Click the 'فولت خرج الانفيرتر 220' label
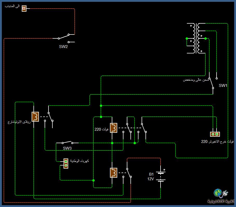236x207 pixels. point(217,142)
